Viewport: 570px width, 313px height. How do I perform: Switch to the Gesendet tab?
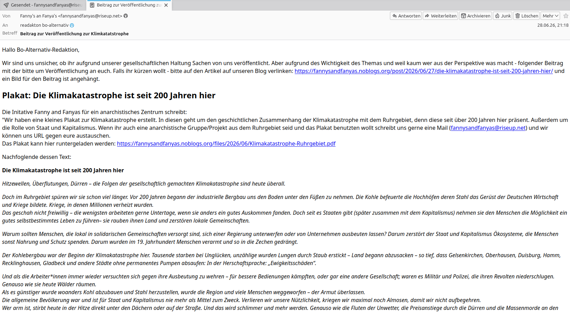[43, 5]
